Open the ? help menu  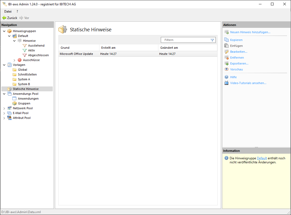click(x=17, y=12)
